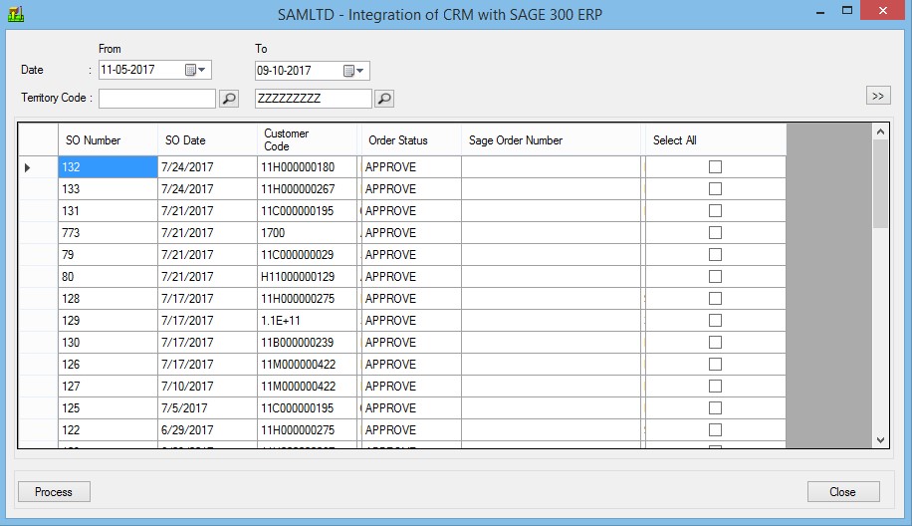Close window with red X button
The height and width of the screenshot is (526, 912).
[x=883, y=11]
